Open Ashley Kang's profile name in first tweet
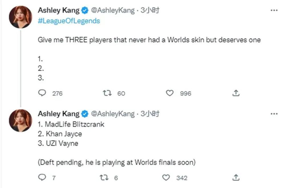 58,11
